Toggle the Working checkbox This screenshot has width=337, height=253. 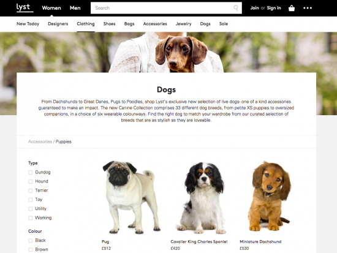30,217
